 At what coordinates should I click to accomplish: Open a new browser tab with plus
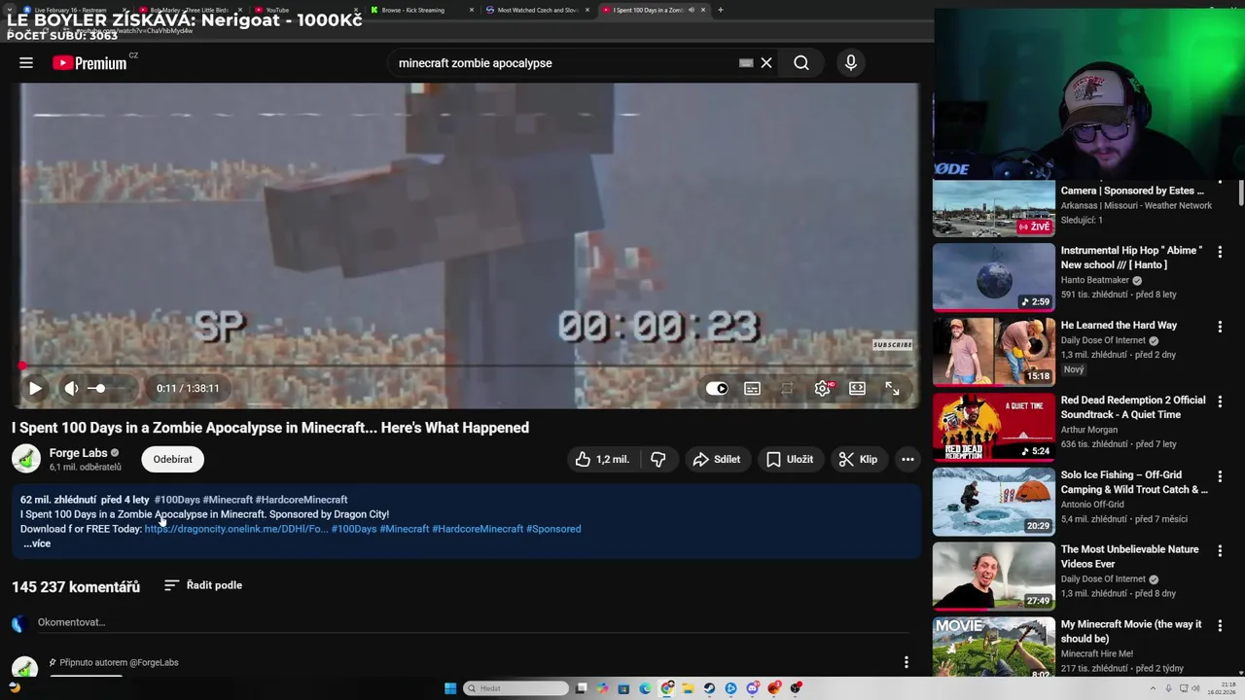point(720,10)
